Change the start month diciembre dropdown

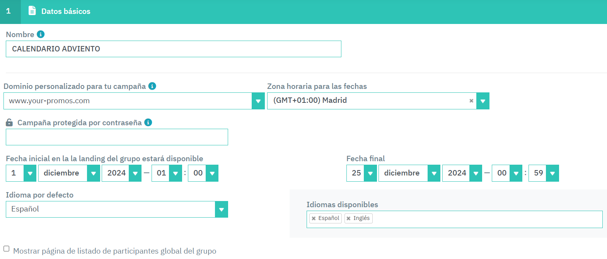(93, 173)
